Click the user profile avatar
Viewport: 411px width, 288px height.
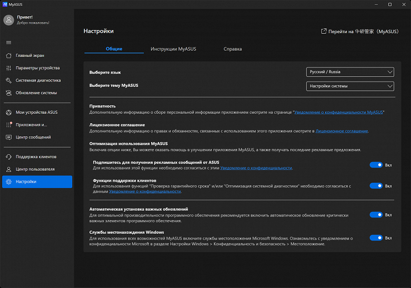point(8,20)
